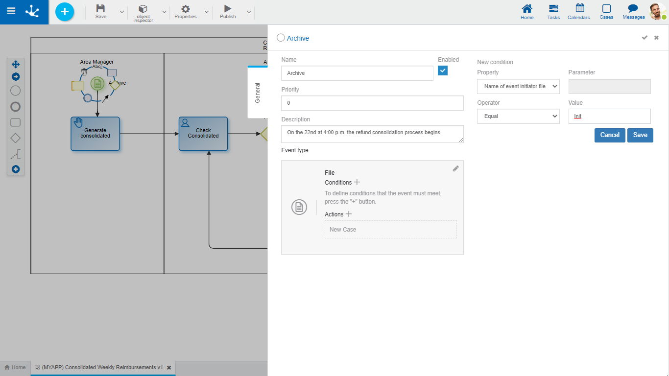Screen dimensions: 669x376
Task: Expand the Property dropdown
Action: 518,86
